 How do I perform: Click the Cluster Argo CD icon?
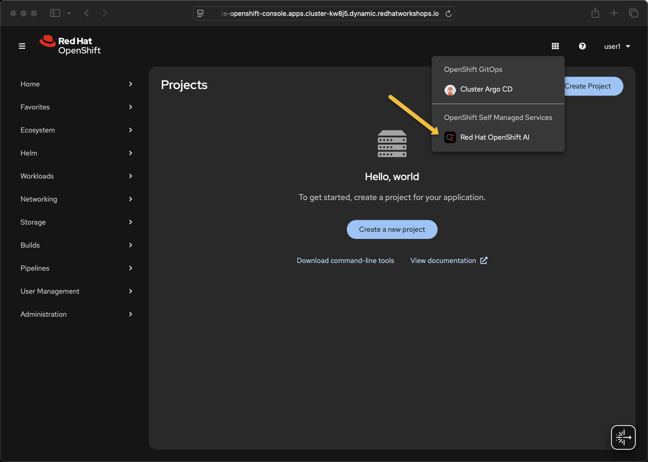450,90
